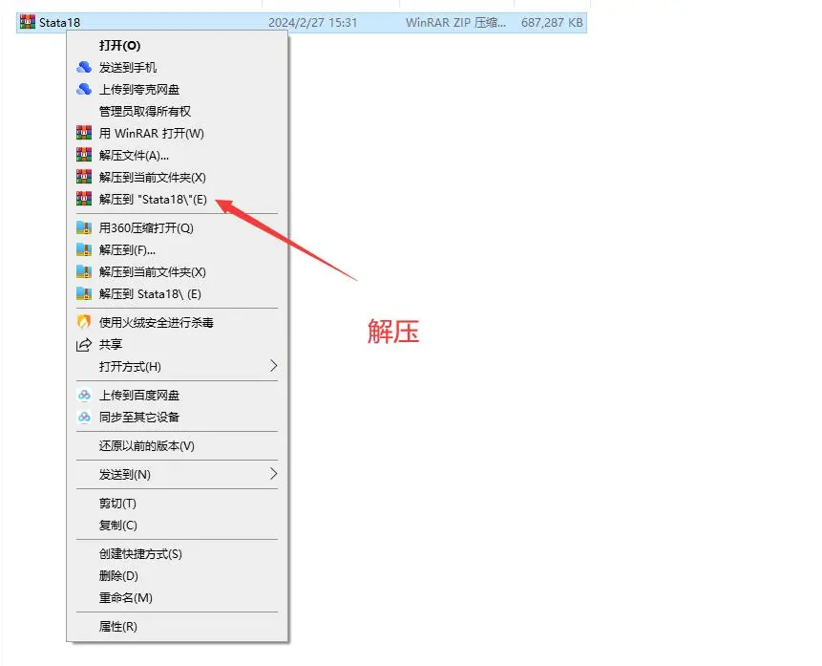This screenshot has height=666, width=822.
Task: Click the cloud icon beside 上传到夸克网盘
Action: tap(84, 89)
